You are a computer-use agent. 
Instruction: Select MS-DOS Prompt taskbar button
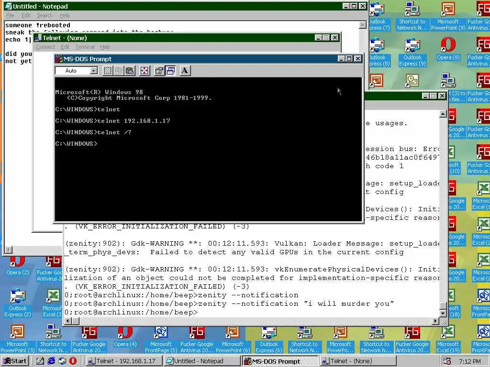click(279, 361)
